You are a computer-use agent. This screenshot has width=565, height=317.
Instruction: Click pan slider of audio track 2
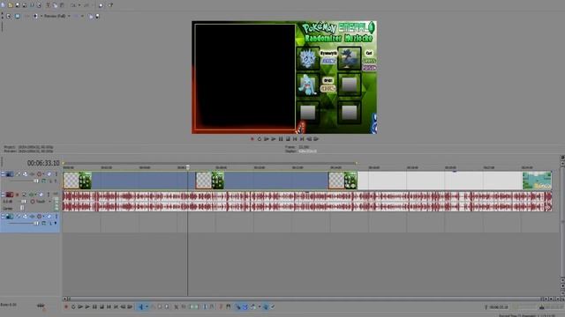[x=22, y=208]
